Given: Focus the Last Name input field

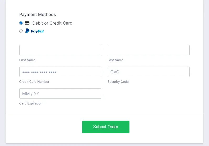Looking at the screenshot, I should pyautogui.click(x=148, y=50).
